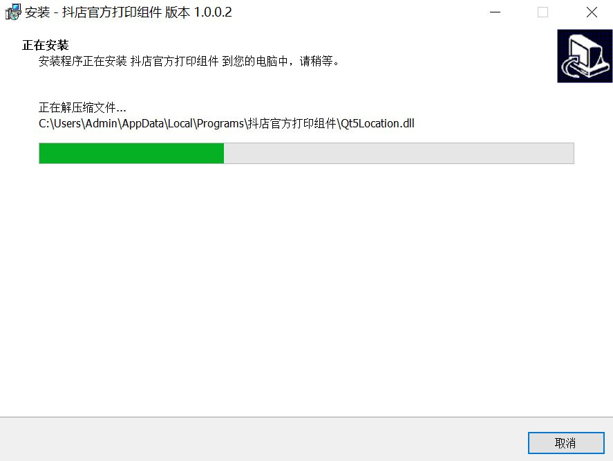Screen dimensions: 613x461
Task: Minimize the installer window
Action: pyautogui.click(x=496, y=12)
